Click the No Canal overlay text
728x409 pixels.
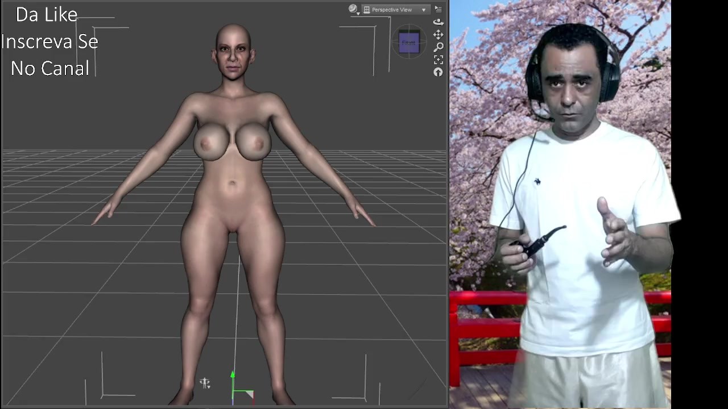tap(50, 68)
